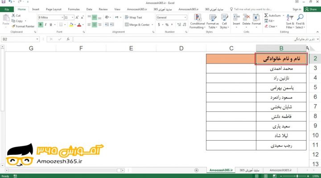Image resolution: width=321 pixels, height=178 pixels.
Task: Copy the selected cell
Action: pos(17,21)
